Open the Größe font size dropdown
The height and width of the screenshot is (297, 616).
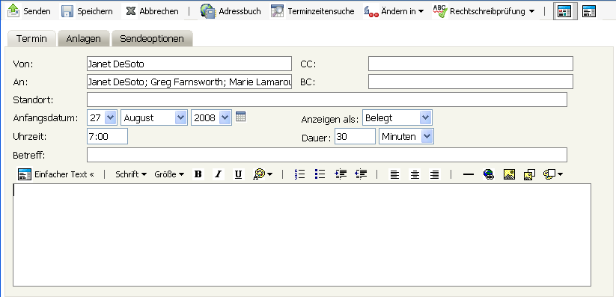[x=169, y=174]
